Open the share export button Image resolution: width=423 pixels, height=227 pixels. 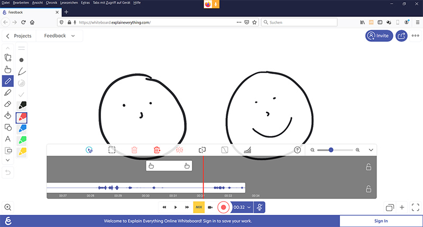[x=401, y=35]
